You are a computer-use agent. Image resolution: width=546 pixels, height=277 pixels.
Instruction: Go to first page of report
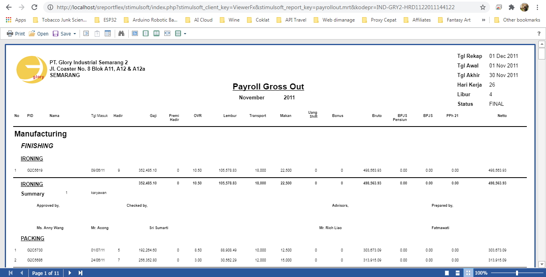[x=10, y=273]
